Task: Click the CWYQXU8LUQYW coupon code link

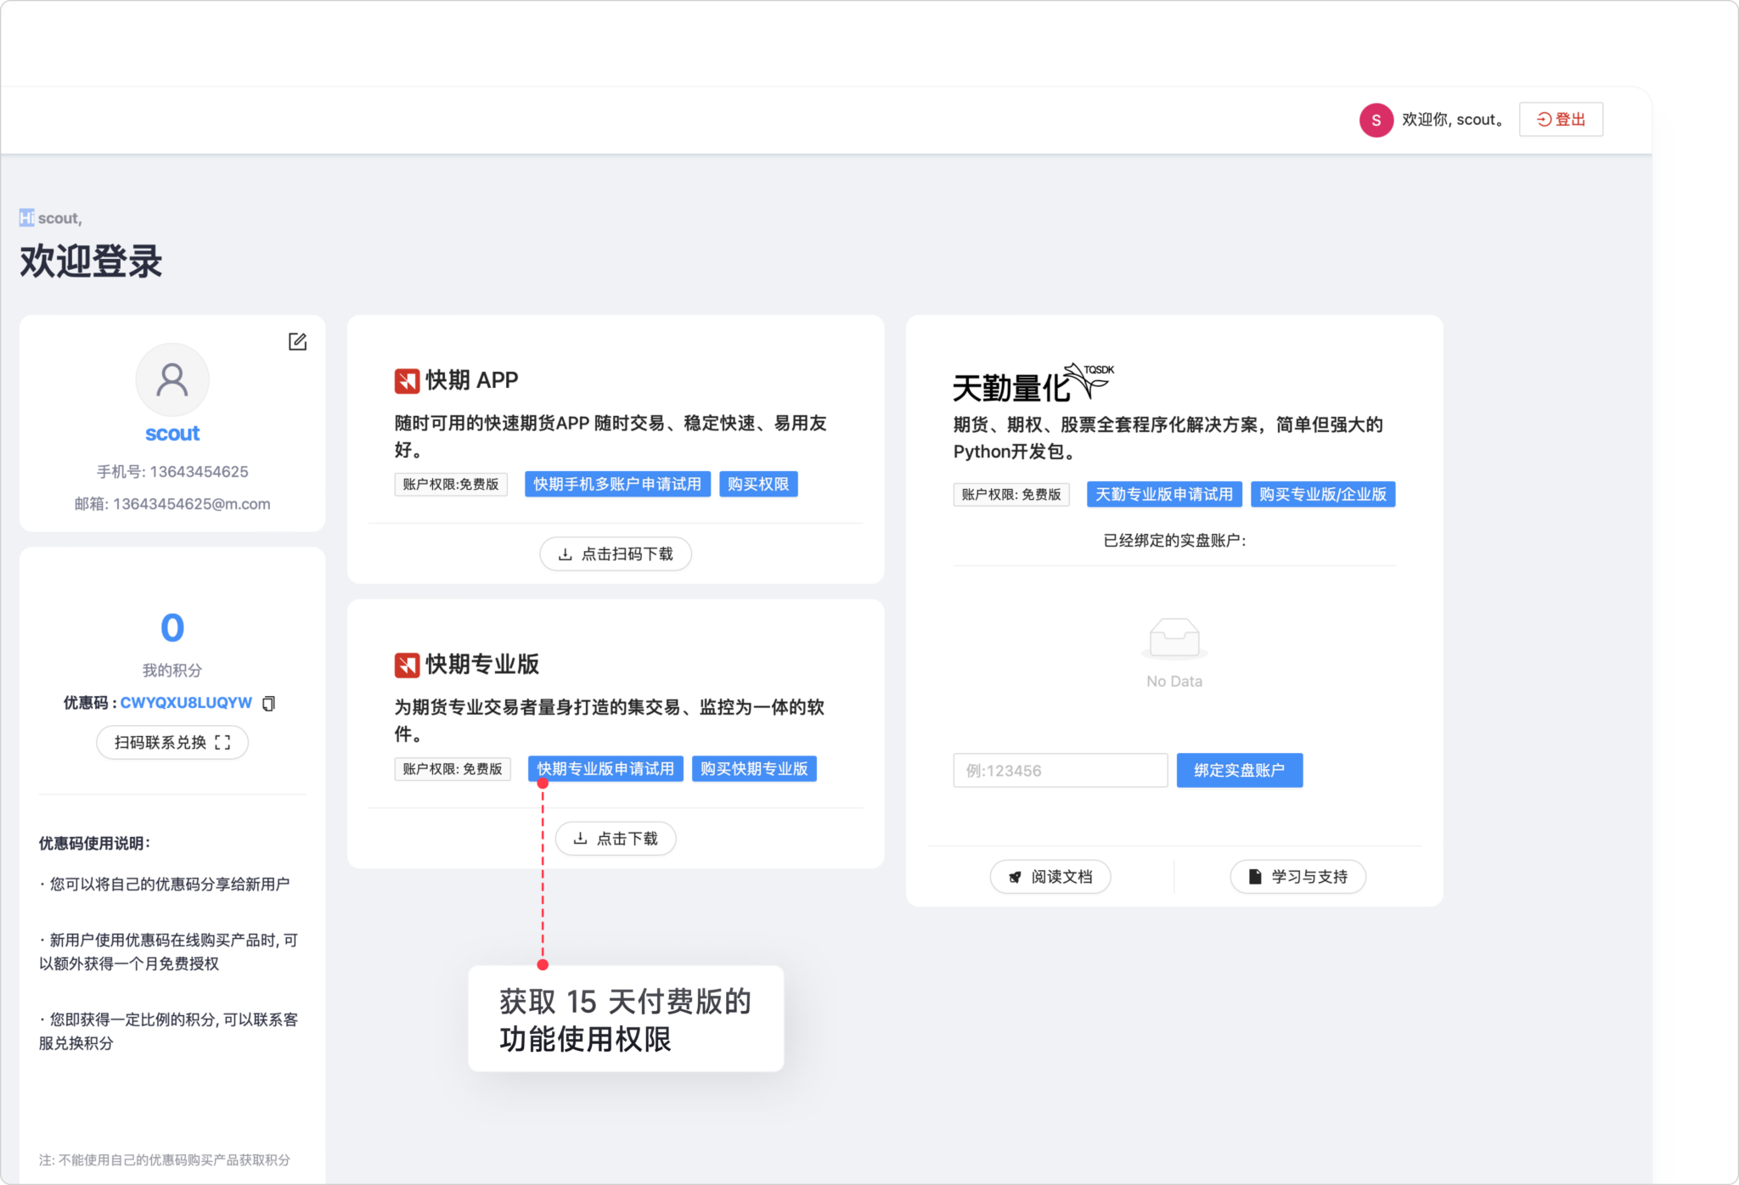Action: click(186, 703)
